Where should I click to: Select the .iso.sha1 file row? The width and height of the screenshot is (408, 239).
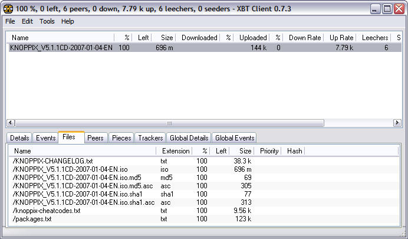204,194
